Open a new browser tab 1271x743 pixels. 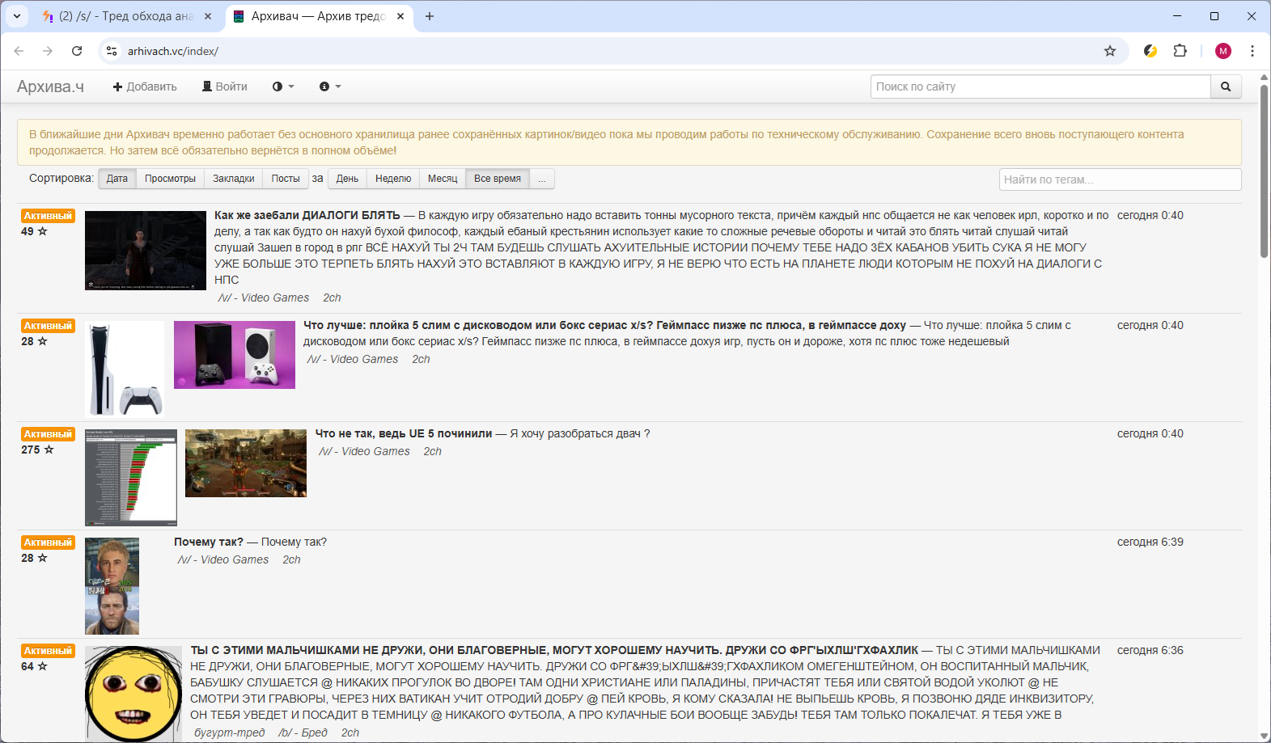click(430, 16)
